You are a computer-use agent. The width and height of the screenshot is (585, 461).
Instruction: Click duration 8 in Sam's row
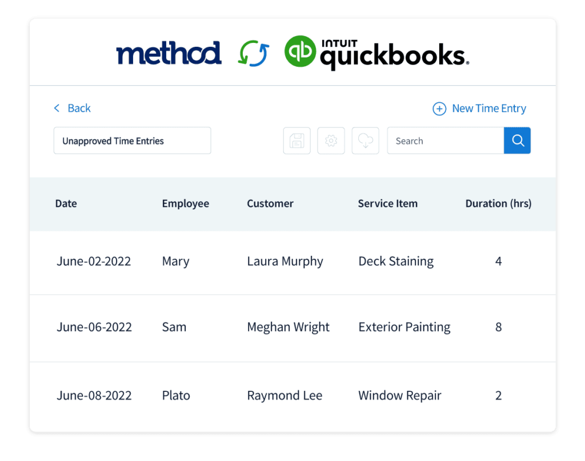(x=498, y=327)
